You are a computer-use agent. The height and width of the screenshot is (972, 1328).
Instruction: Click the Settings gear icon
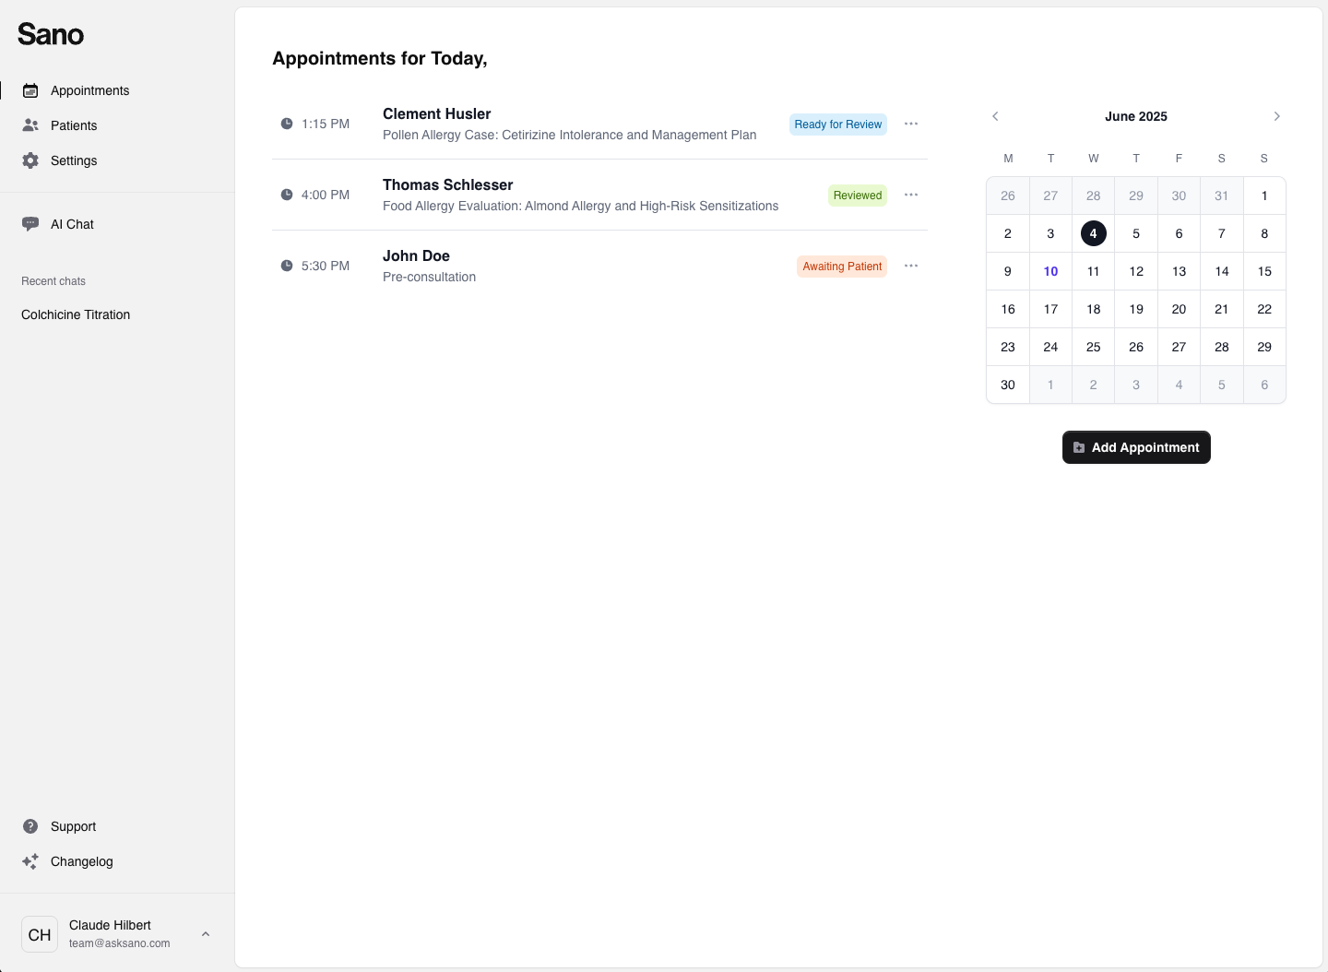pos(30,160)
